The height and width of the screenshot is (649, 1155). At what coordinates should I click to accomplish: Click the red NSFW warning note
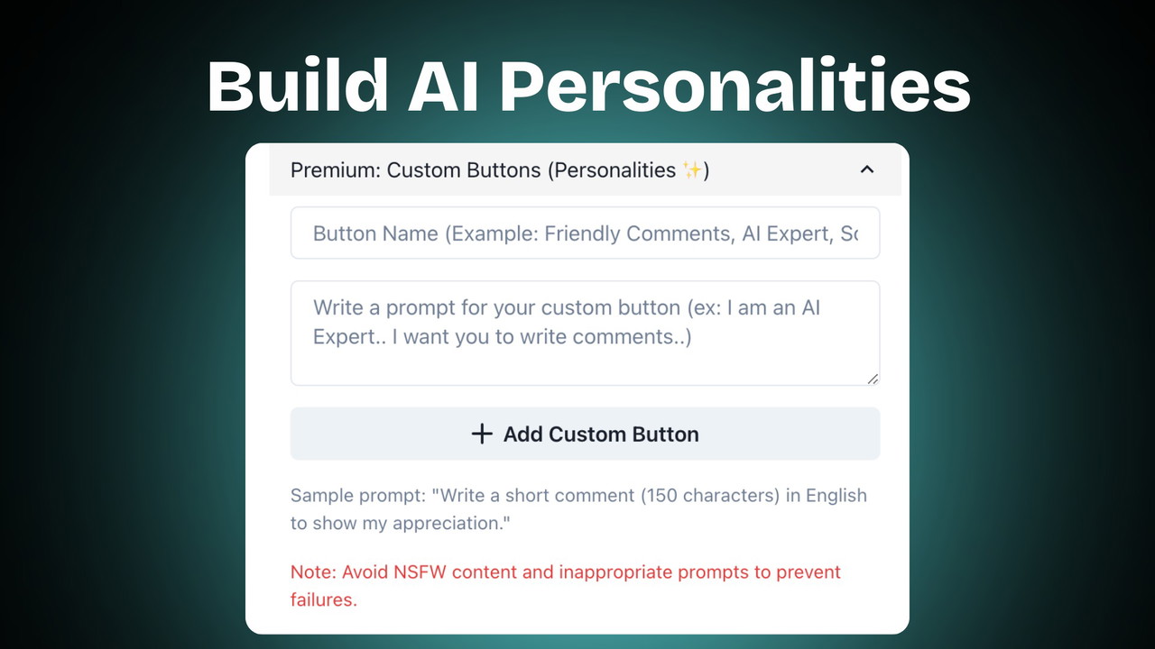[564, 585]
